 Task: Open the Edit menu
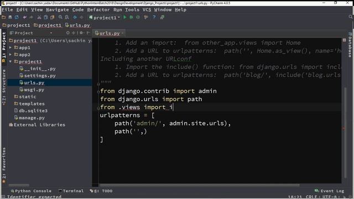coord(22,10)
